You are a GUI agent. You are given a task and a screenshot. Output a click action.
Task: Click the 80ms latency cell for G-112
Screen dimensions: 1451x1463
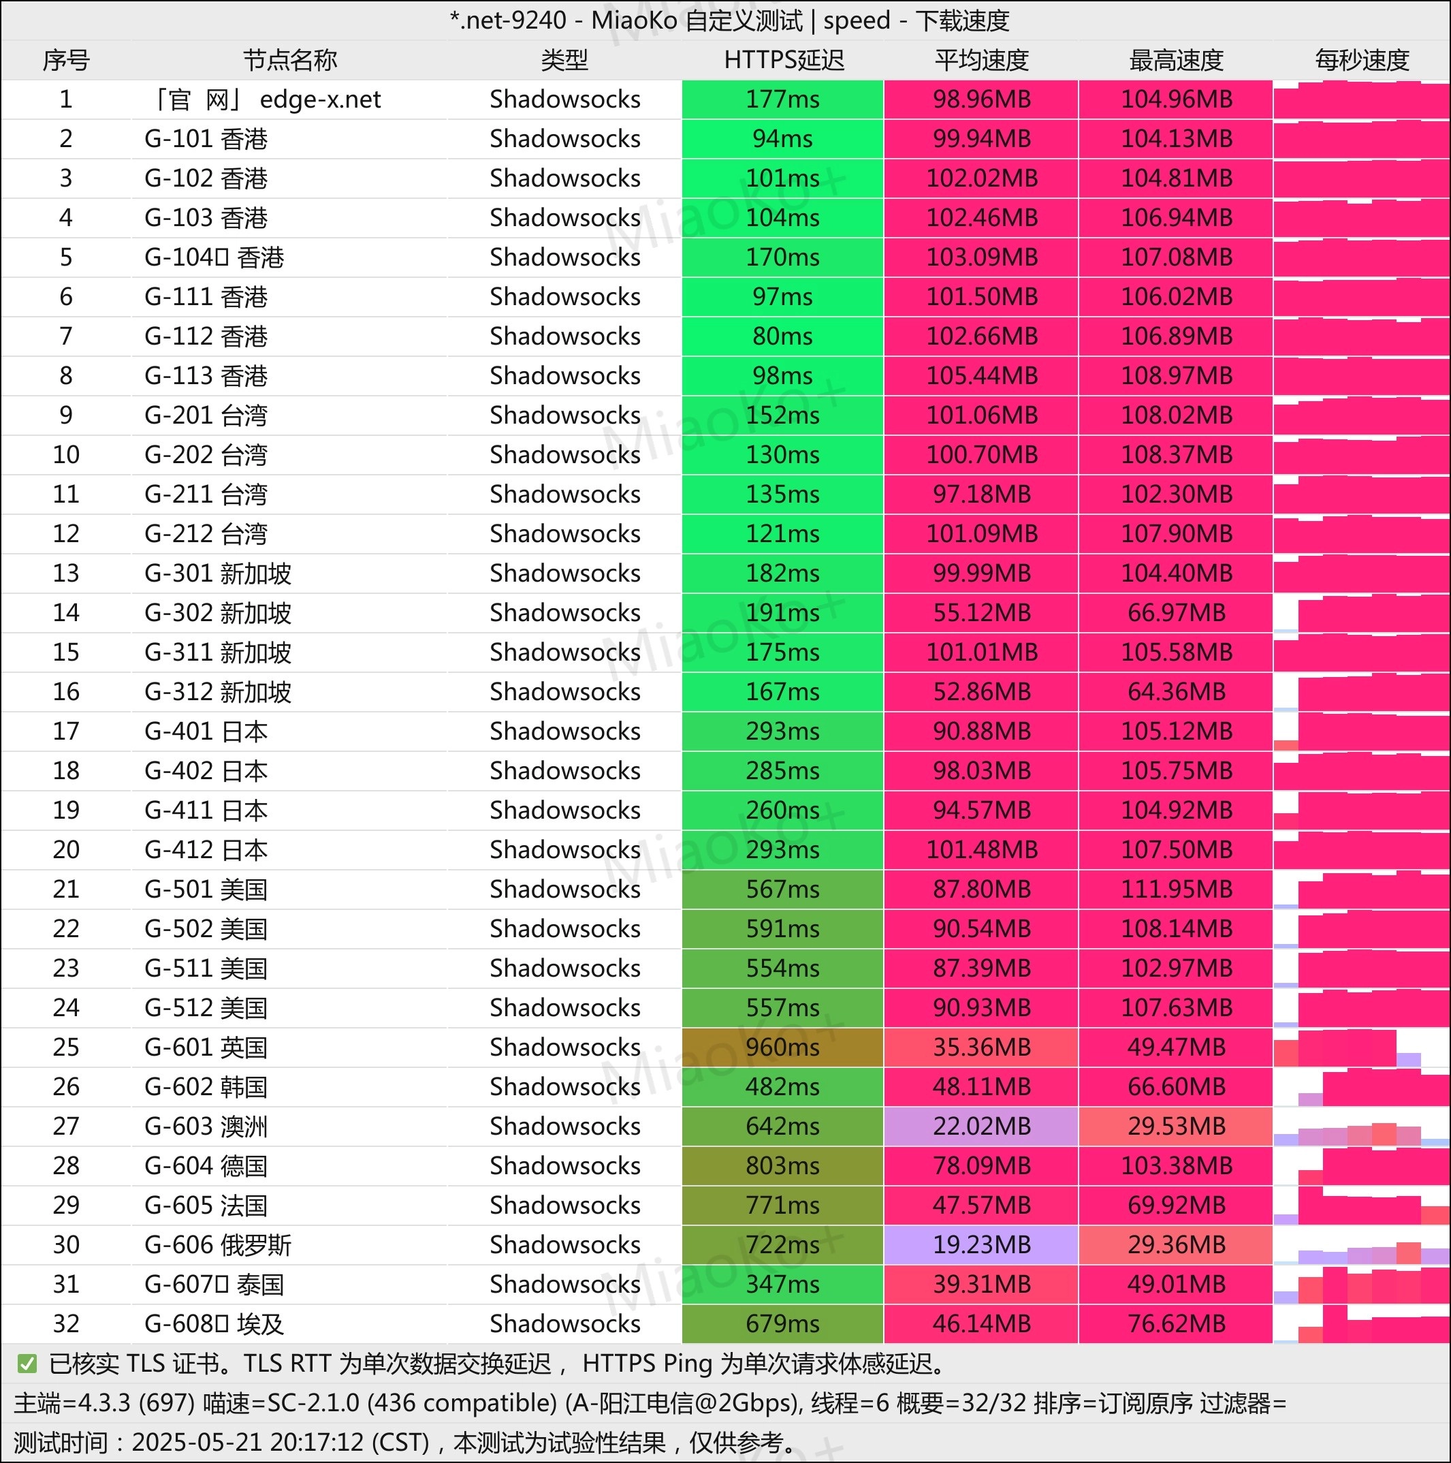tap(782, 336)
